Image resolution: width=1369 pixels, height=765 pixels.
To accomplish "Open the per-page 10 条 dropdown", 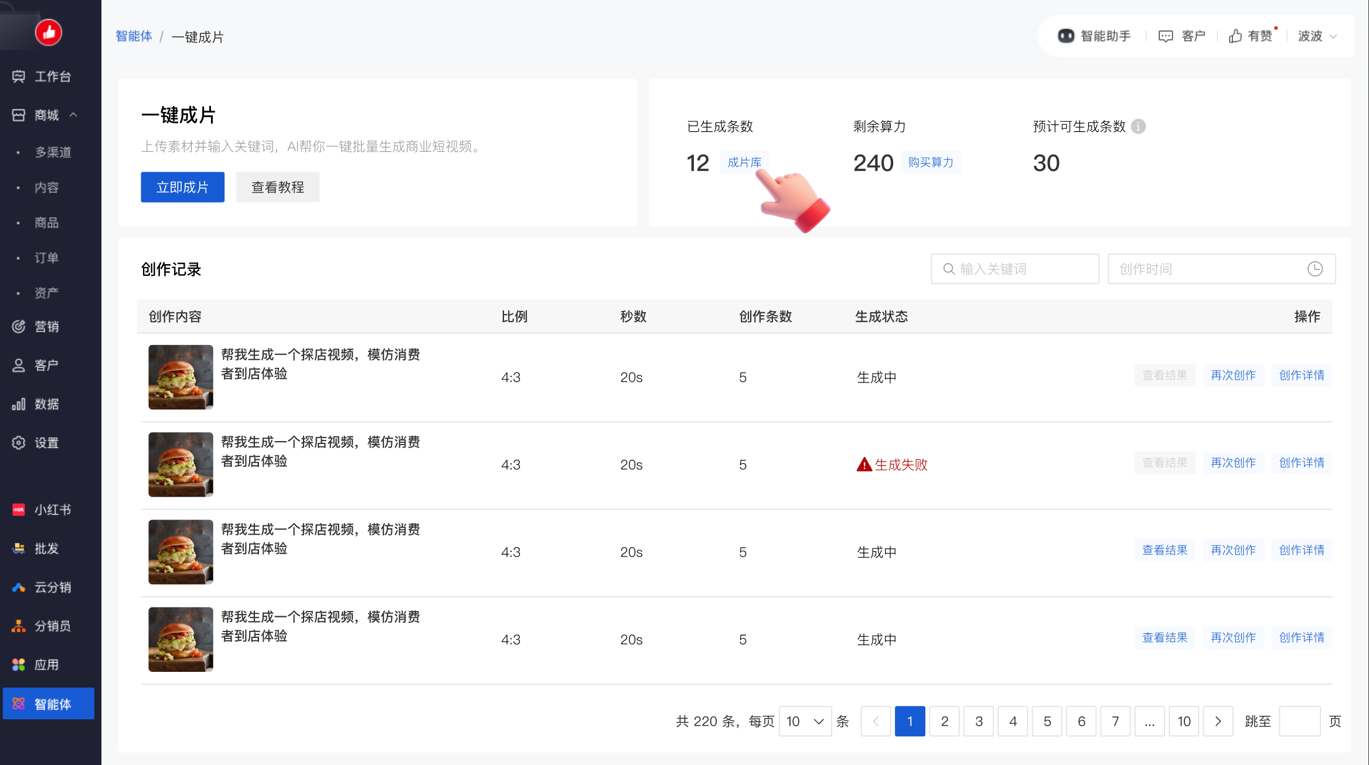I will [x=805, y=721].
